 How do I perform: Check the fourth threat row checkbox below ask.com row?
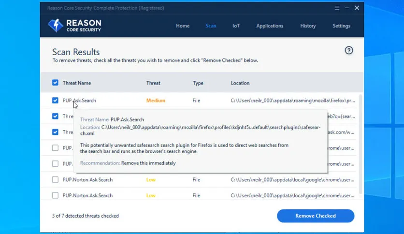(x=55, y=148)
